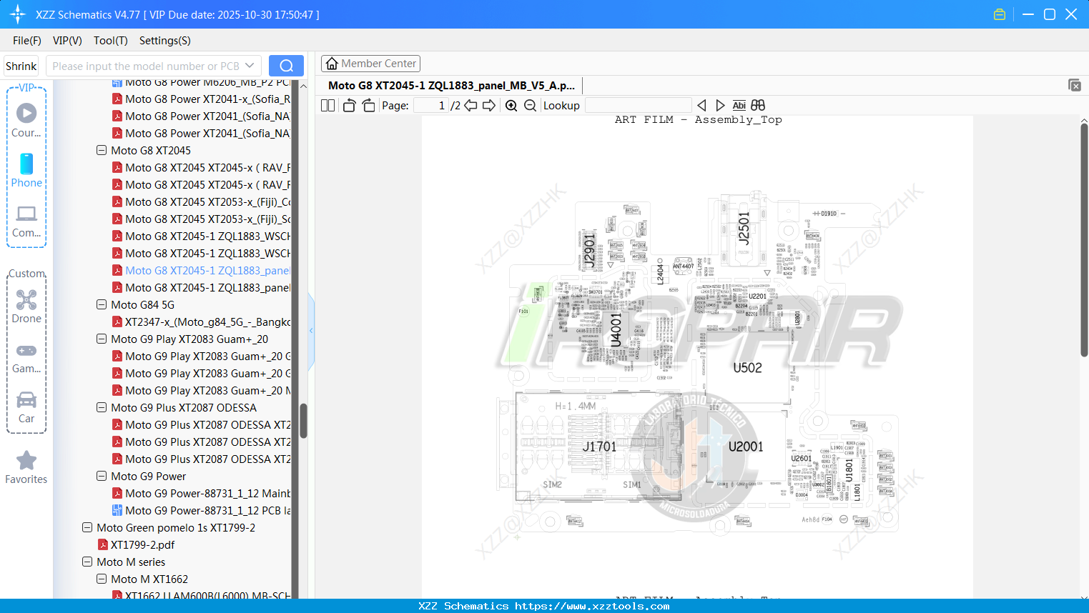Jump to next Lookup result
This screenshot has height=613, width=1089.
pyautogui.click(x=720, y=106)
